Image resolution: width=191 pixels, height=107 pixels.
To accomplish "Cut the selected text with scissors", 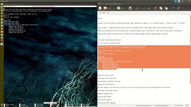I will tap(155, 8).
